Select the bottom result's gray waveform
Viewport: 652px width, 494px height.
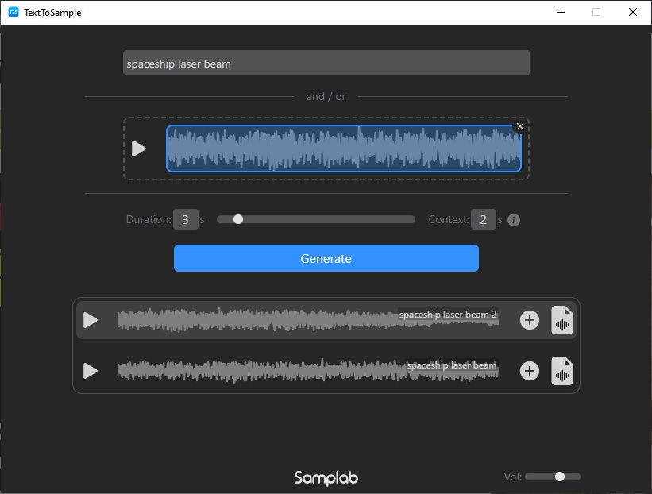(x=307, y=371)
